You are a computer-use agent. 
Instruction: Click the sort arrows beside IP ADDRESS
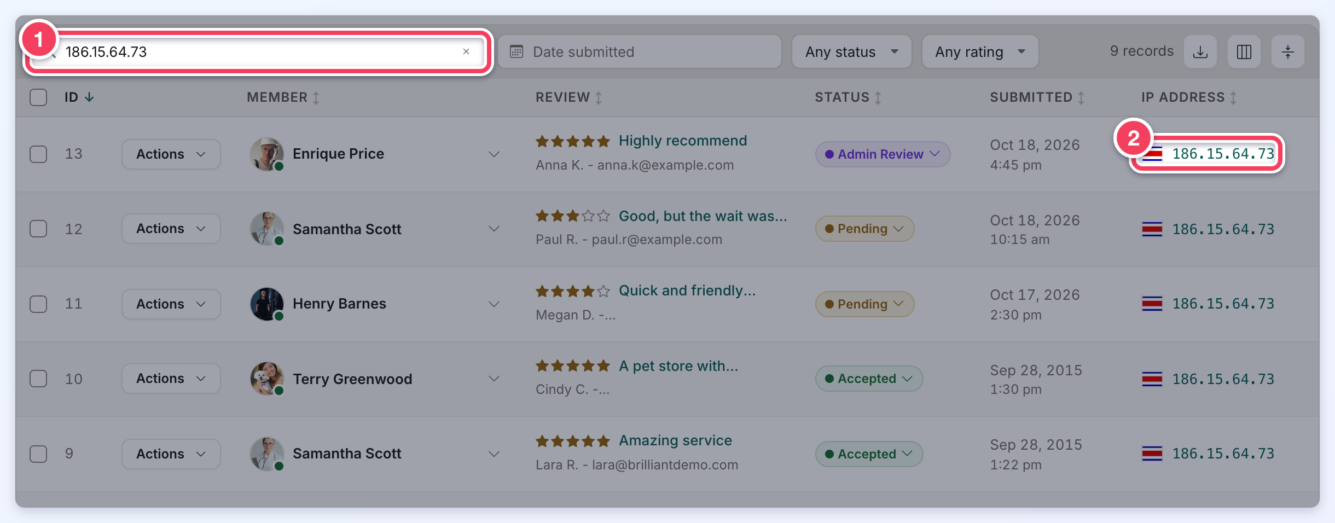pos(1233,97)
